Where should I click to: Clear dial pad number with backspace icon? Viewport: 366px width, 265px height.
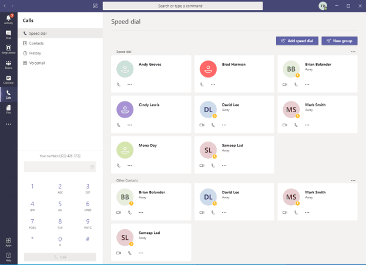92,167
